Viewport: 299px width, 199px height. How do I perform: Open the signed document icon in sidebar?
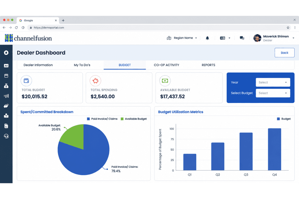tap(6, 126)
